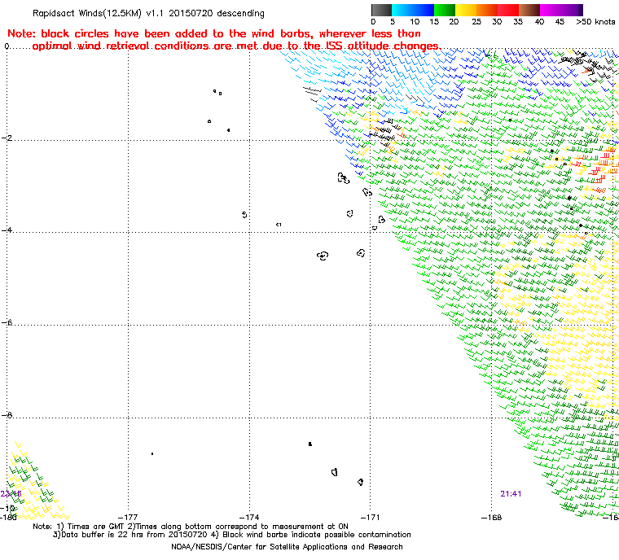Image resolution: width=619 pixels, height=560 pixels.
Task: Click the '25' legend scale label
Action: click(x=476, y=22)
